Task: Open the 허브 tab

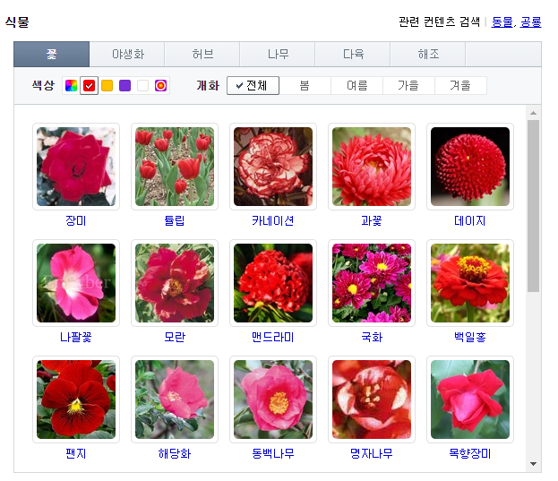Action: (x=202, y=54)
